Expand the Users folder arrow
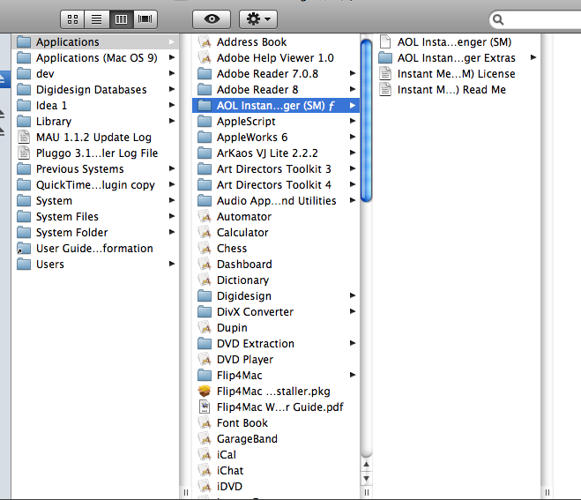Viewport: 581px width, 500px height. click(x=172, y=264)
